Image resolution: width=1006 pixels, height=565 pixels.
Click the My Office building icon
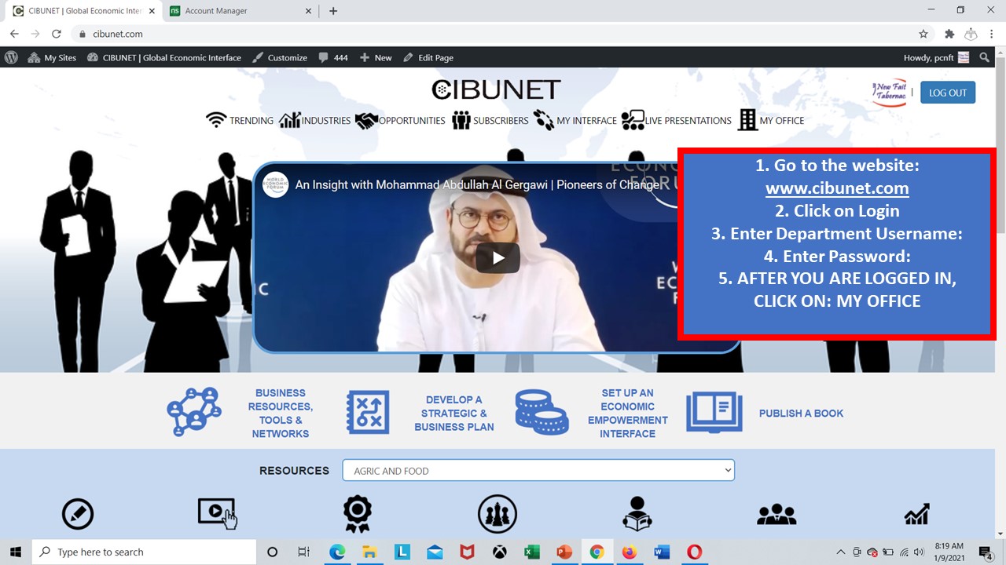tap(747, 120)
